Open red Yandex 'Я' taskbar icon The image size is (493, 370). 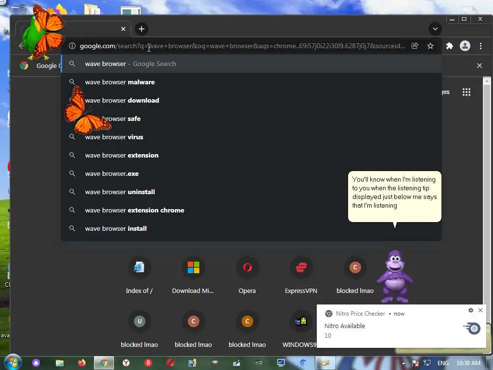(148, 363)
